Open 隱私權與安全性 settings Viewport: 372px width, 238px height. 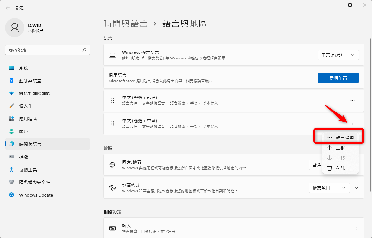tap(48, 182)
